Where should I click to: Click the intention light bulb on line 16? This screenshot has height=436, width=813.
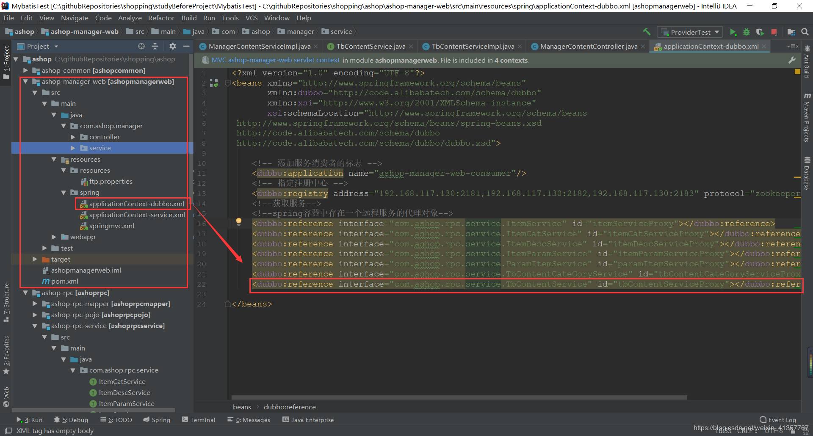239,221
